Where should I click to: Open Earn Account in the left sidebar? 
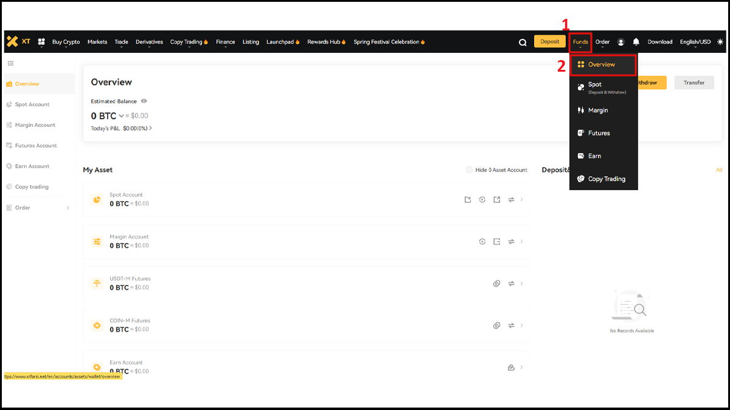coord(39,166)
